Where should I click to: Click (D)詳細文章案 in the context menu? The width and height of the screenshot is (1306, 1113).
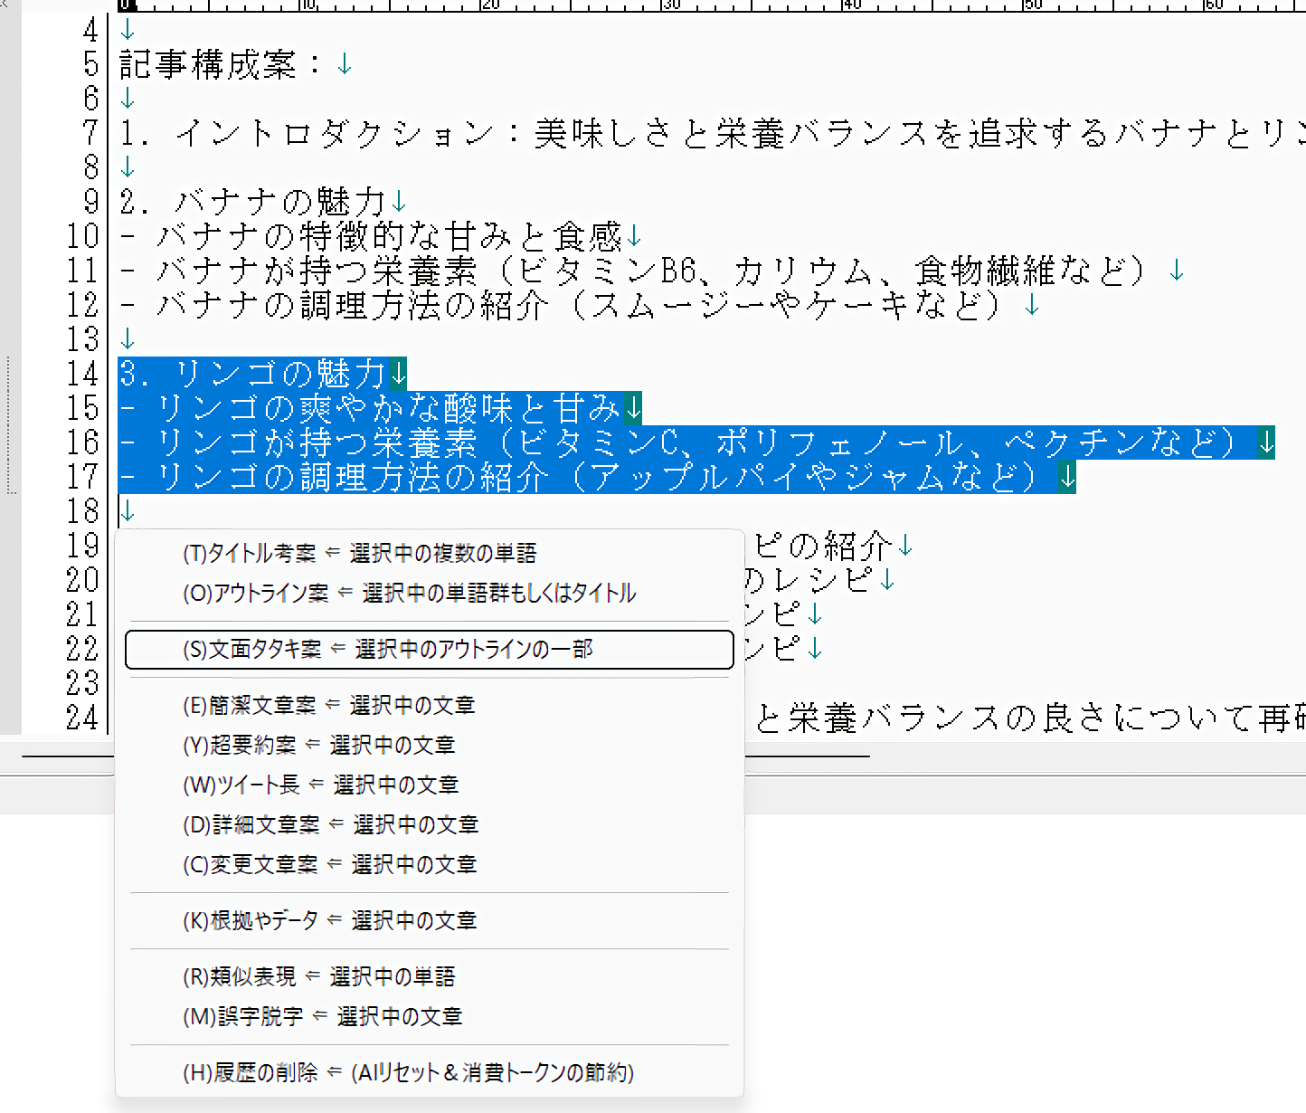click(330, 825)
